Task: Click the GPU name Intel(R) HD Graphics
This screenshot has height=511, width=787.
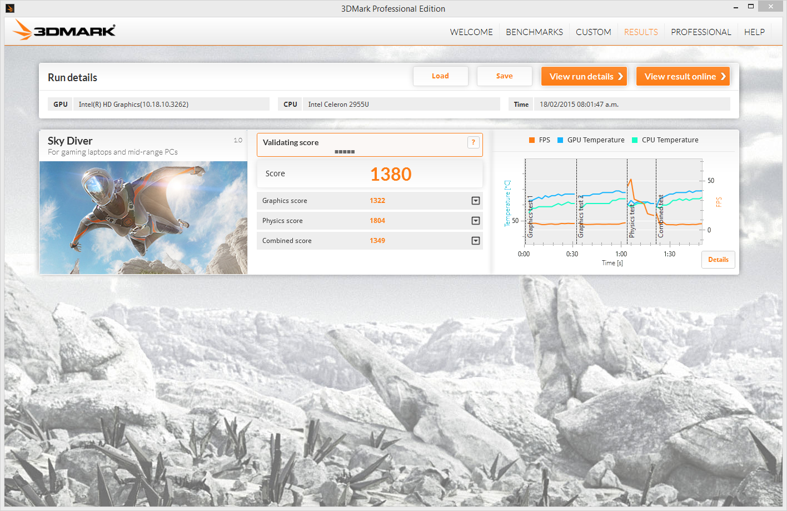Action: point(133,105)
